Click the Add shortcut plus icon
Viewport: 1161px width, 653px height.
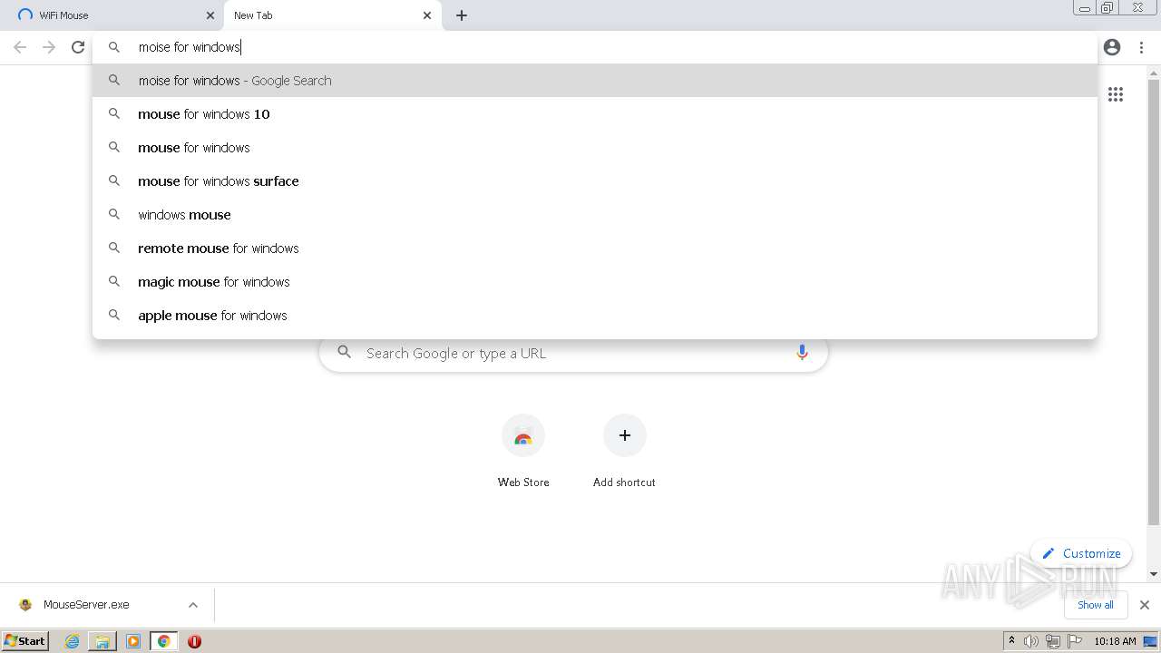(624, 435)
